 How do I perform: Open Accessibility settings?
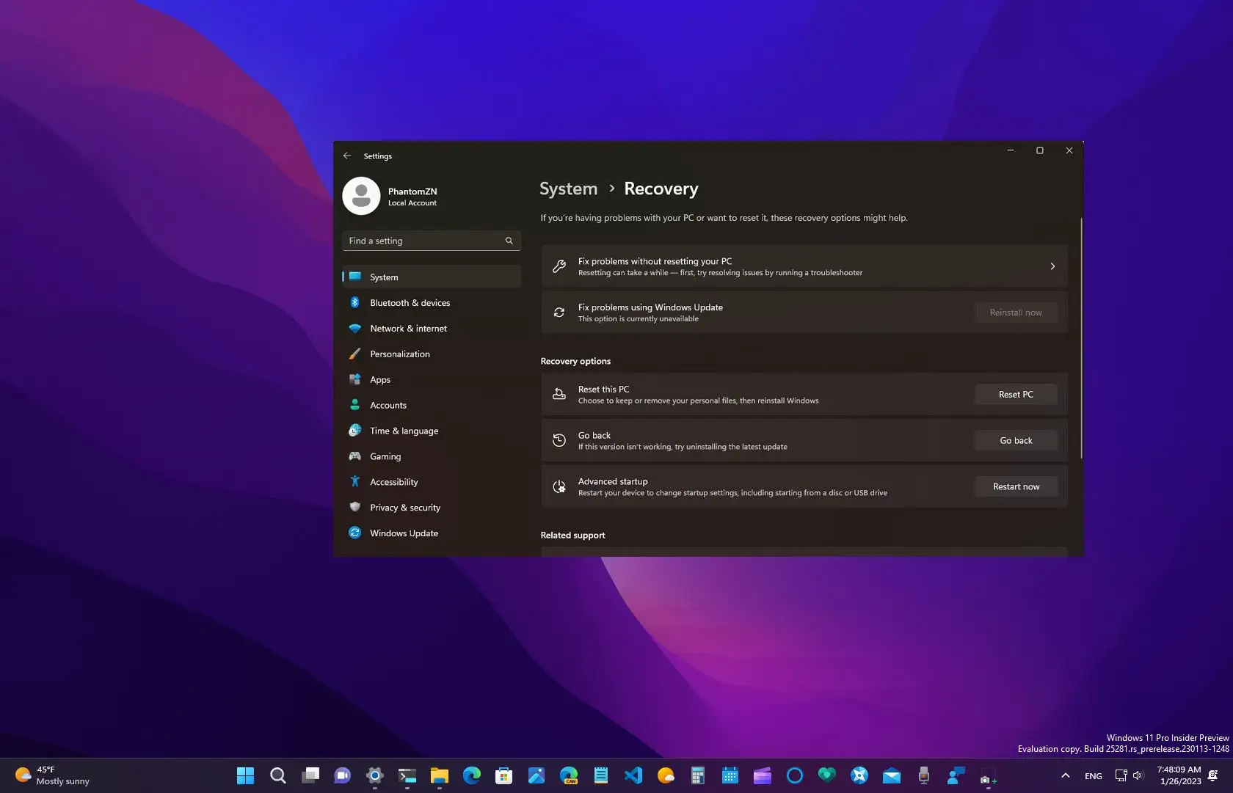point(432,482)
